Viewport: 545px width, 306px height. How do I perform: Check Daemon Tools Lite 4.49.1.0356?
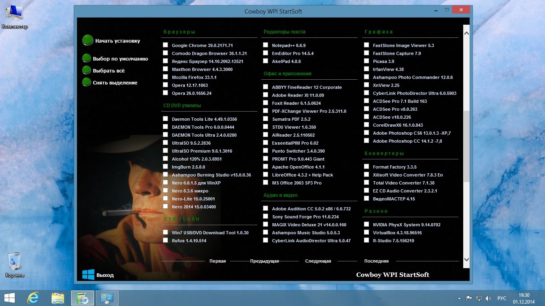click(x=166, y=119)
